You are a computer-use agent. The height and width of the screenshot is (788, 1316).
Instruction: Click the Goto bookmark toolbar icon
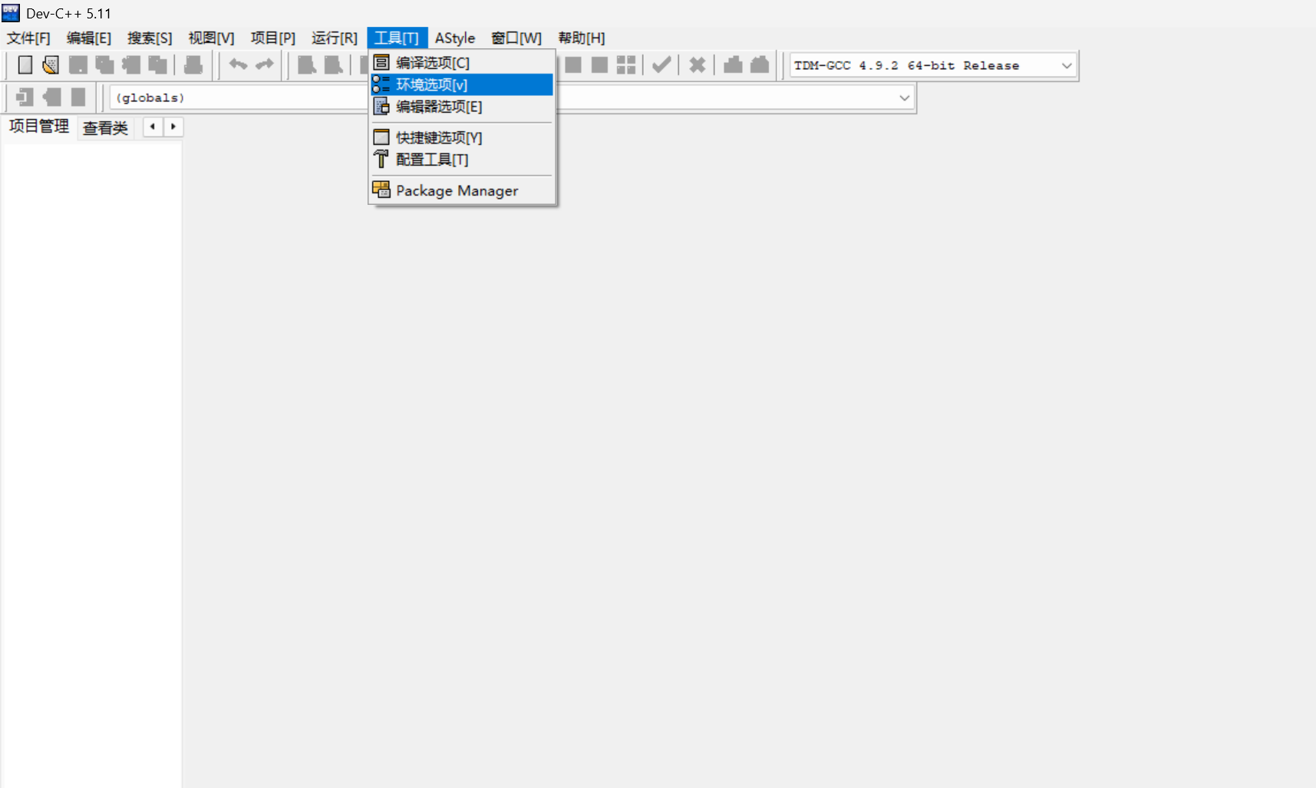tap(78, 97)
